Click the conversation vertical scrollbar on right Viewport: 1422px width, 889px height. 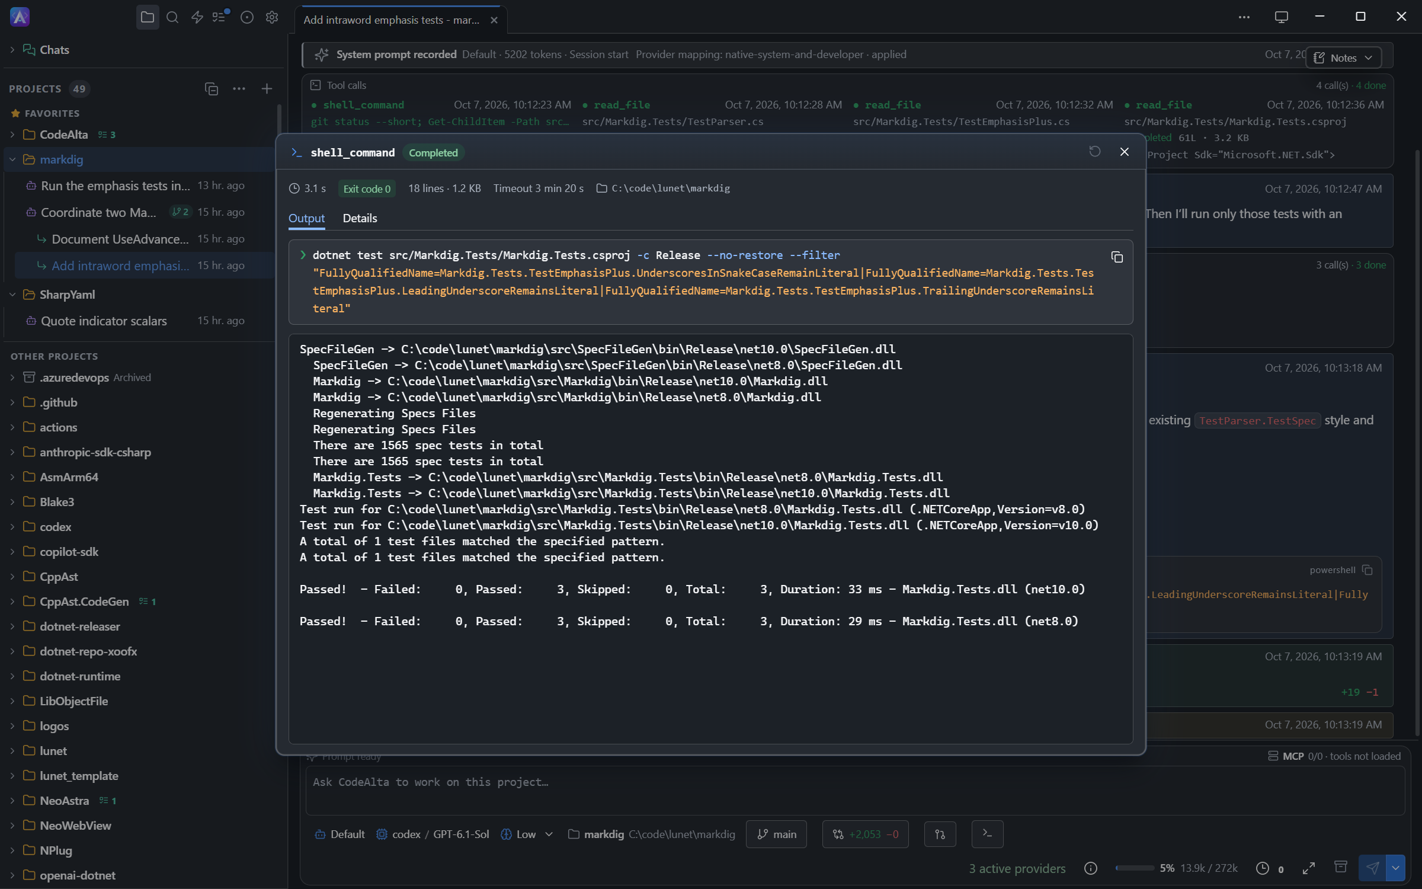point(1417,442)
